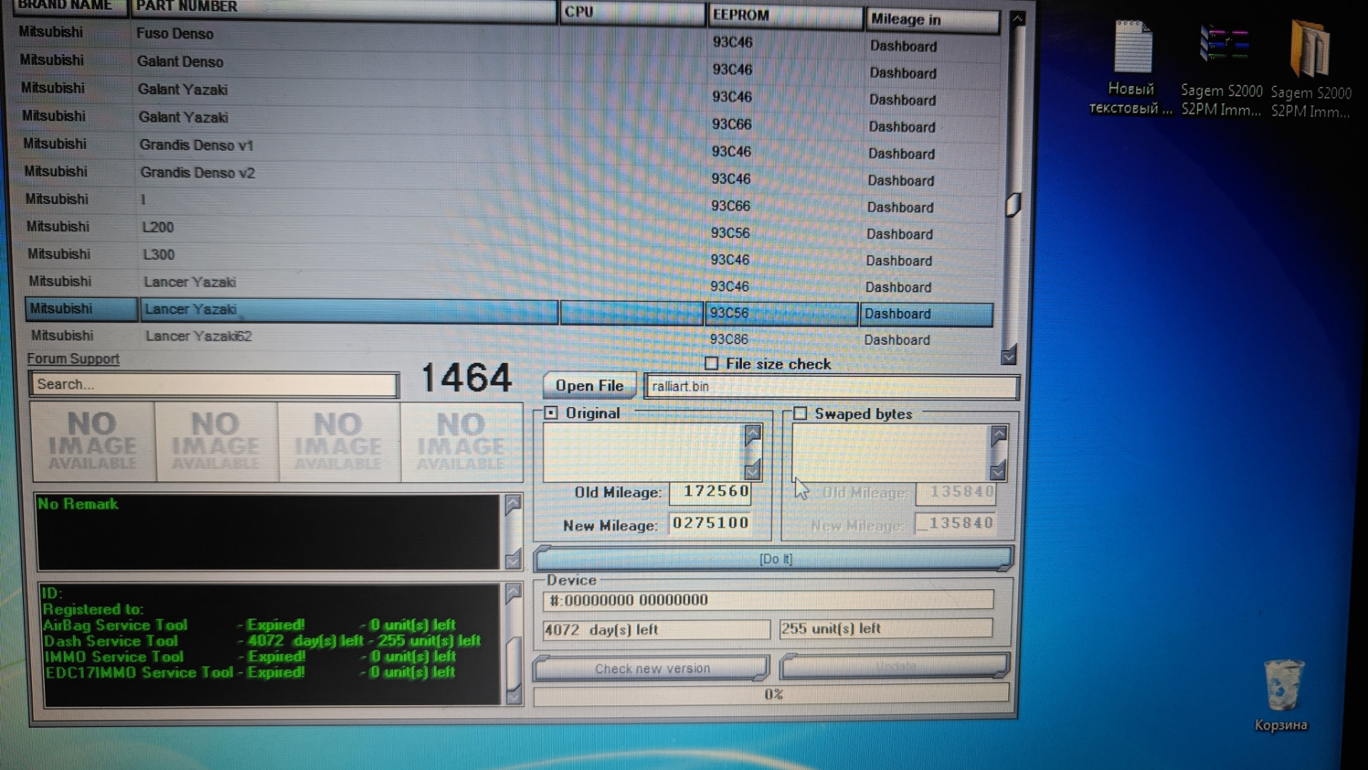Sort by CPU column header
The height and width of the screenshot is (770, 1368).
[x=632, y=12]
